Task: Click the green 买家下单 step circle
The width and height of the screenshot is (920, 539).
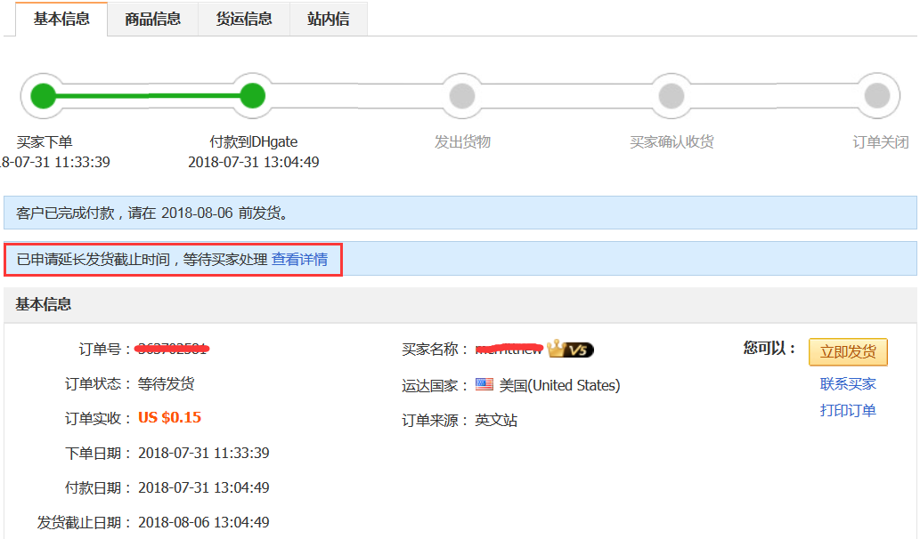Action: coord(44,95)
